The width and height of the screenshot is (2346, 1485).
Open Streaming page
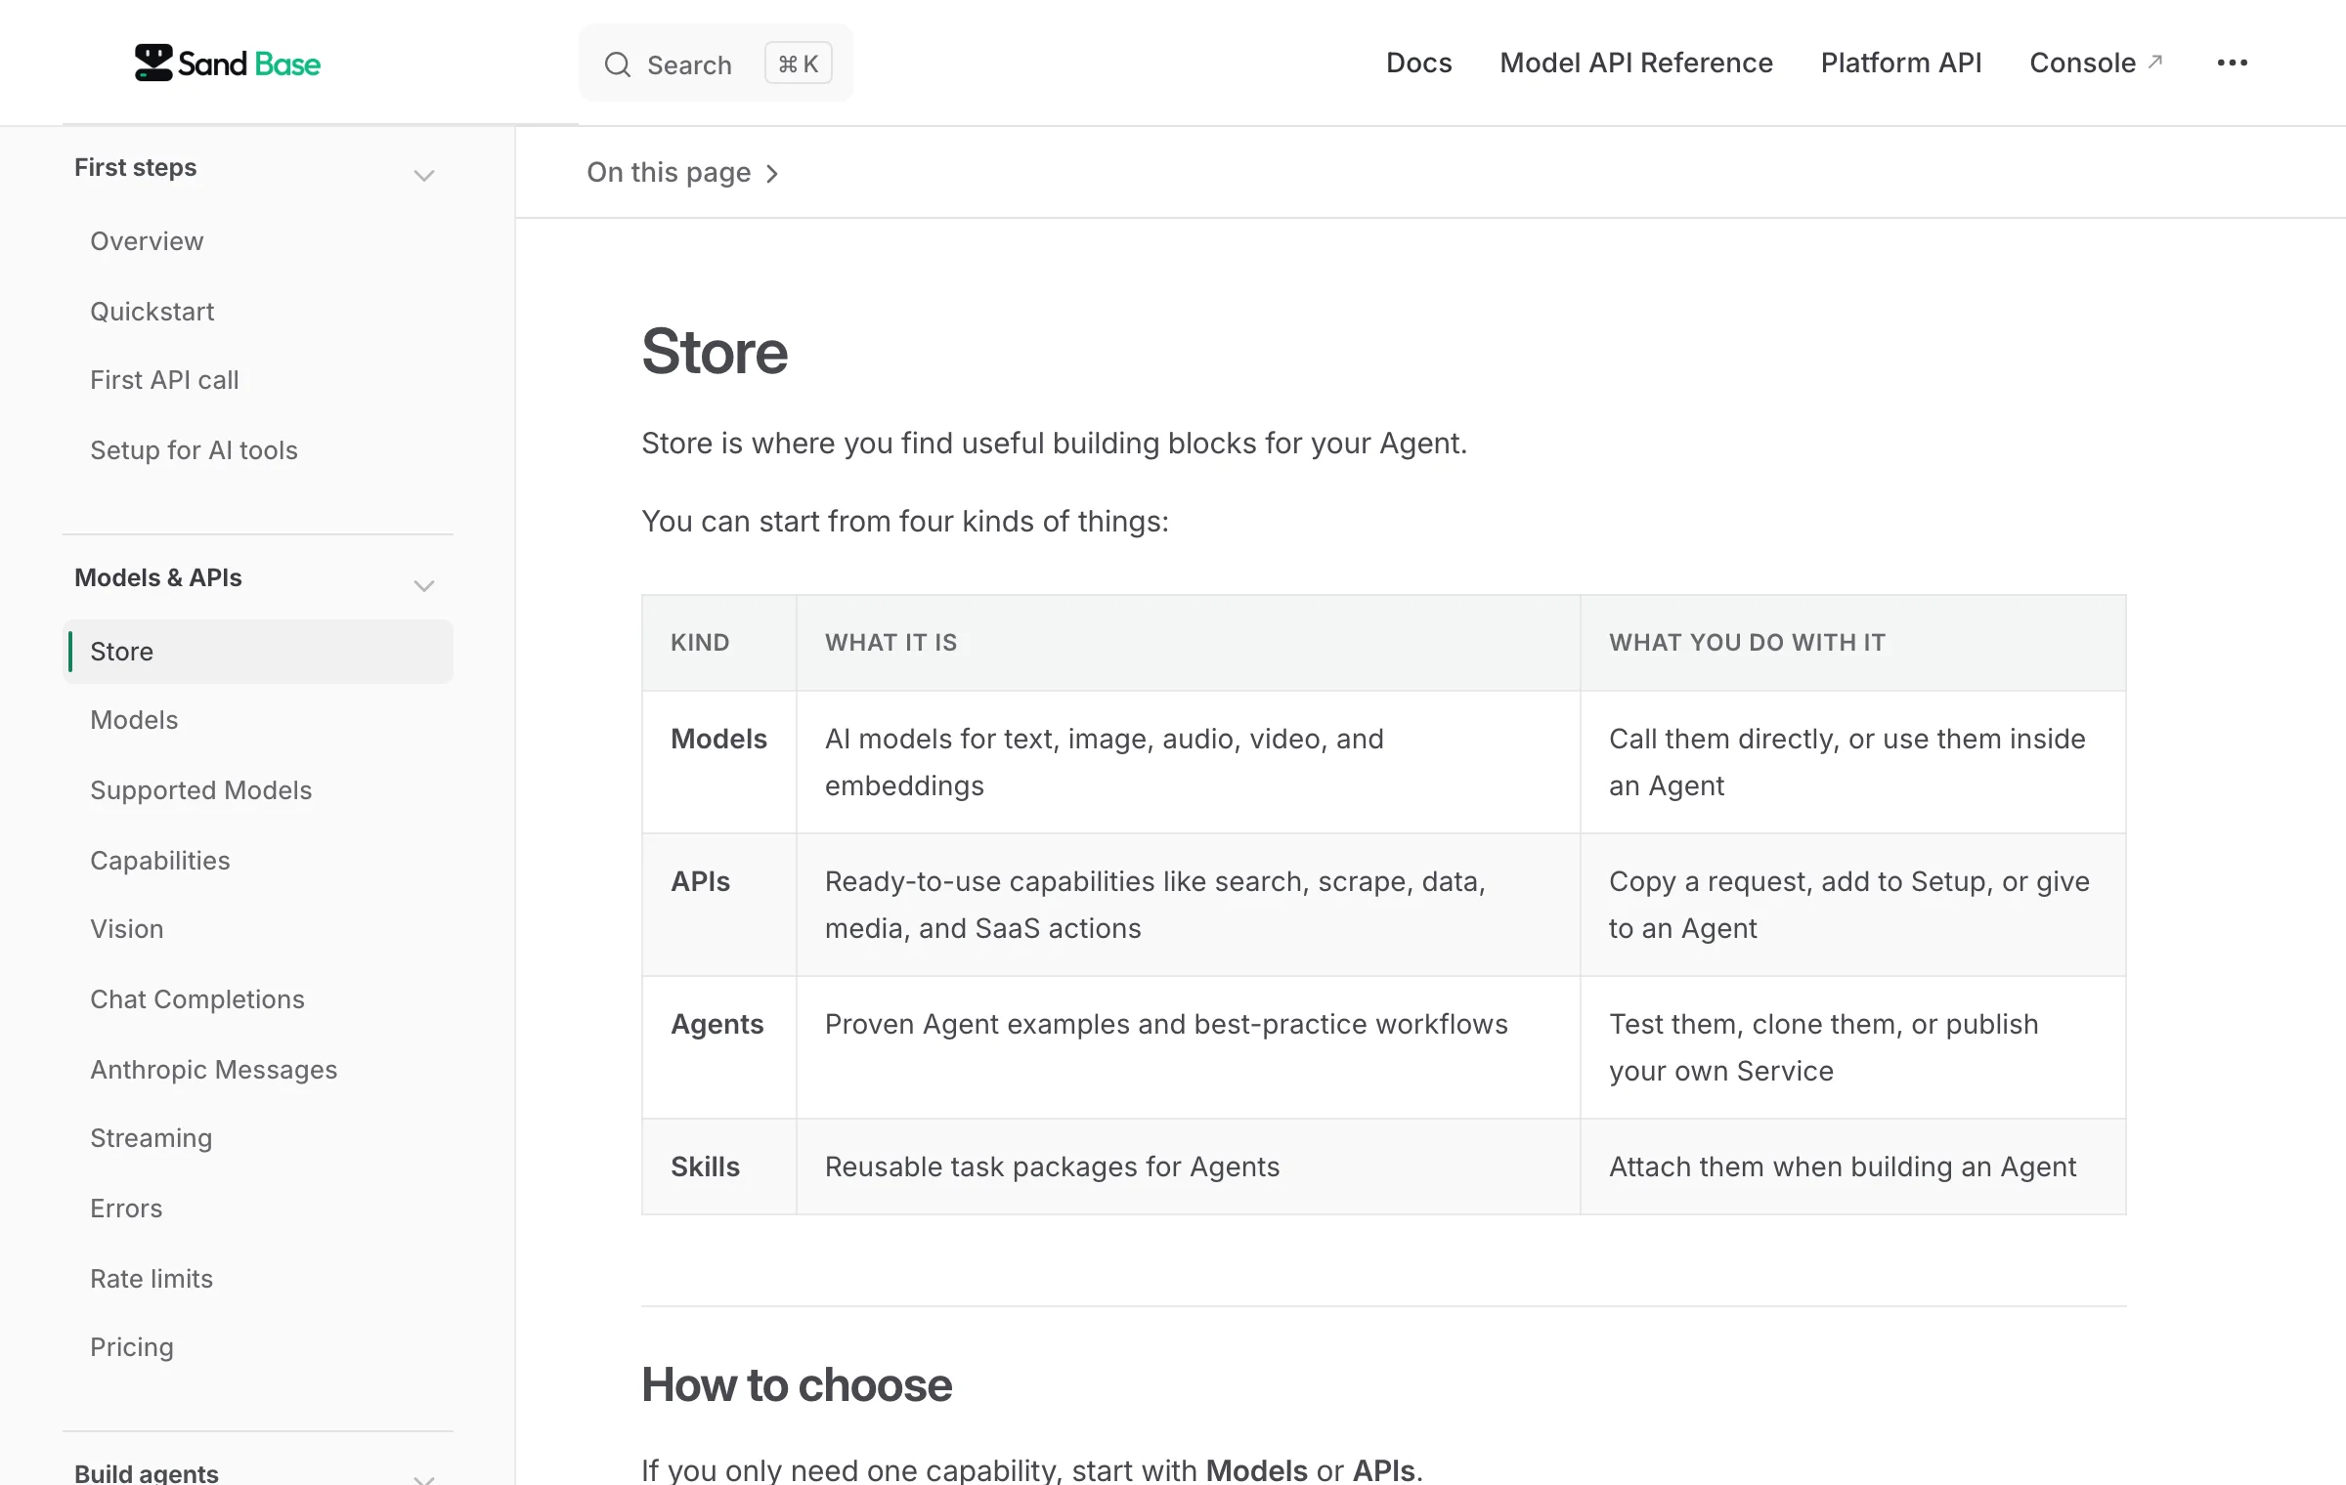point(151,1137)
